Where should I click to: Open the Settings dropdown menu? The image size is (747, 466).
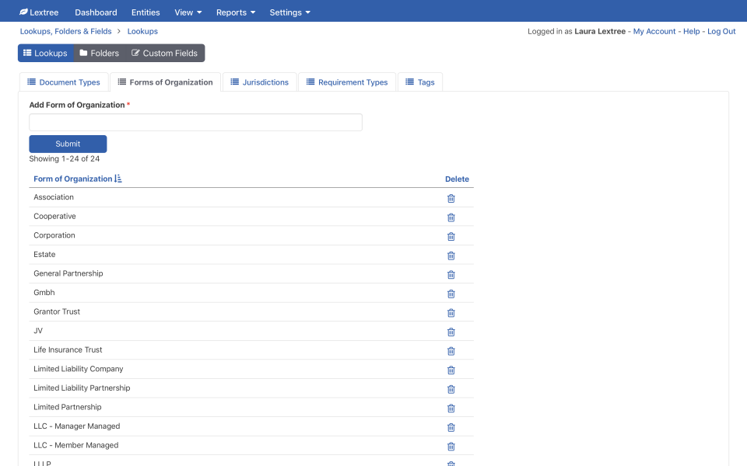289,12
